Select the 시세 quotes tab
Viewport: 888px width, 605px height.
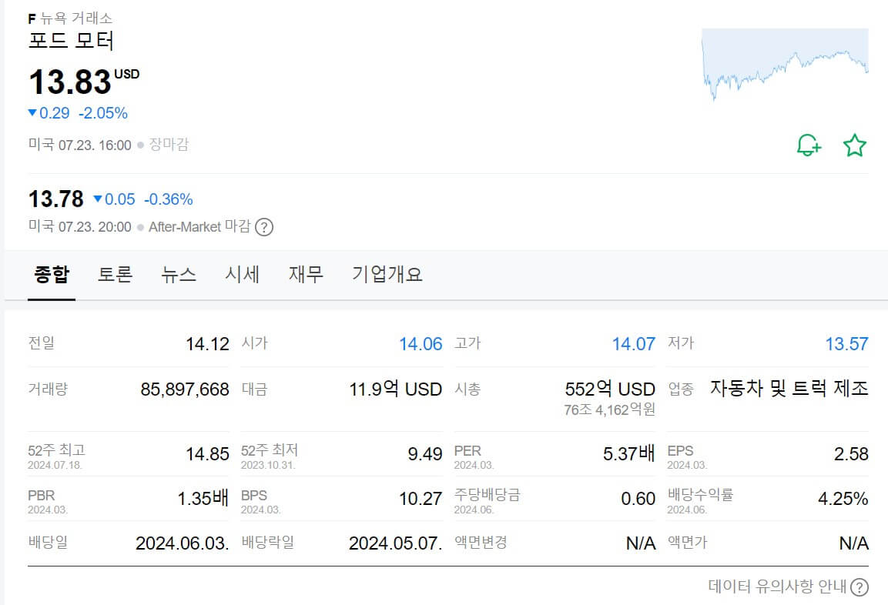(x=242, y=274)
